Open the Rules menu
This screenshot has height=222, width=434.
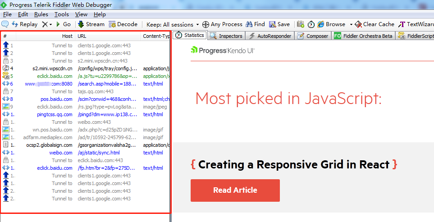41,14
